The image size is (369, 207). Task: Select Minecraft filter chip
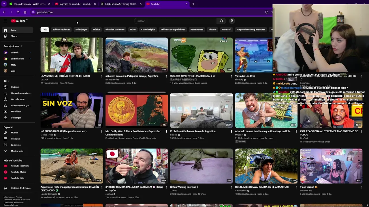pyautogui.click(x=227, y=30)
